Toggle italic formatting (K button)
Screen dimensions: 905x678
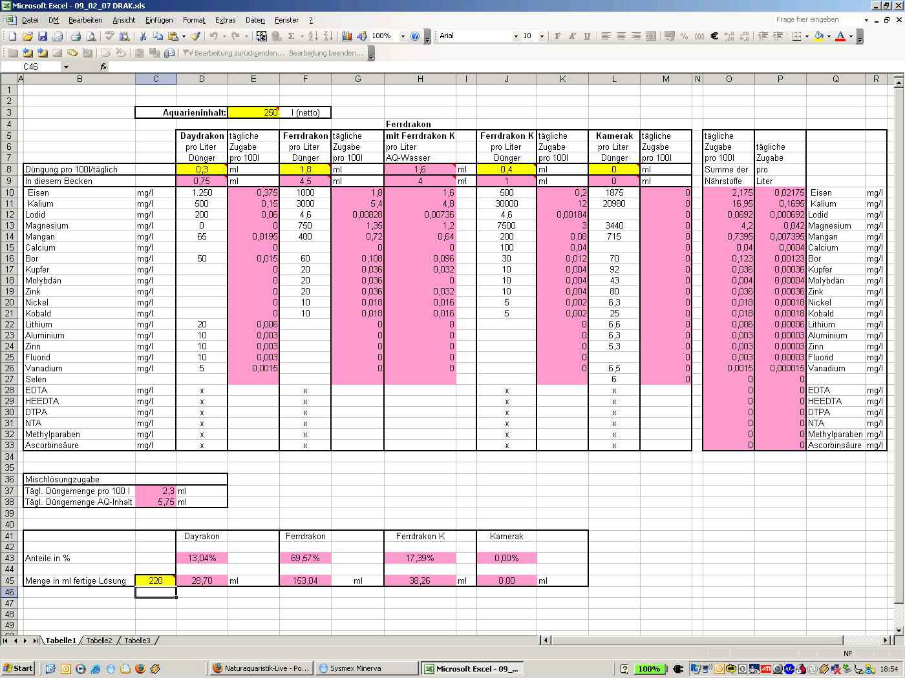[572, 36]
